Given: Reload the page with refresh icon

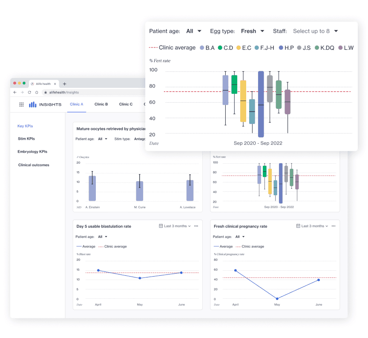Looking at the screenshot, I should [29, 92].
